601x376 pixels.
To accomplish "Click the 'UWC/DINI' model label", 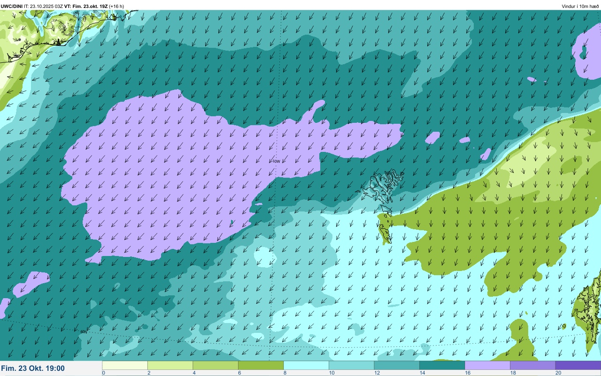I will tap(12, 6).
